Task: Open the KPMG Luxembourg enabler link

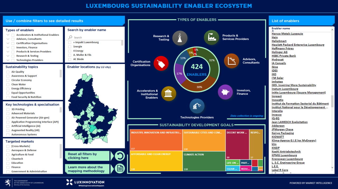Action: pos(284,155)
